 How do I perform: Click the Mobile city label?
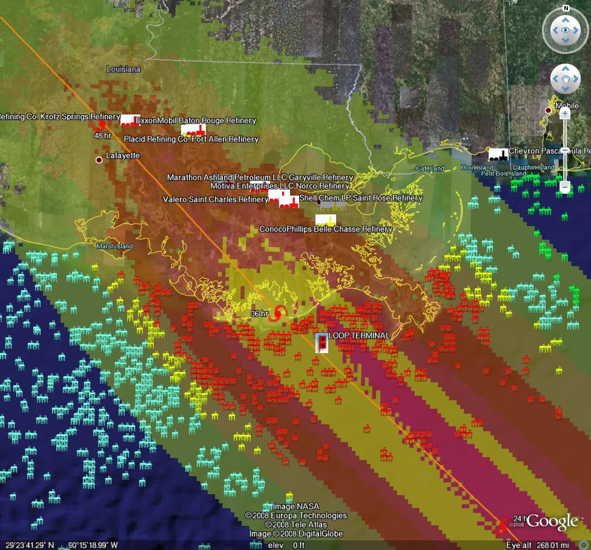click(x=567, y=106)
